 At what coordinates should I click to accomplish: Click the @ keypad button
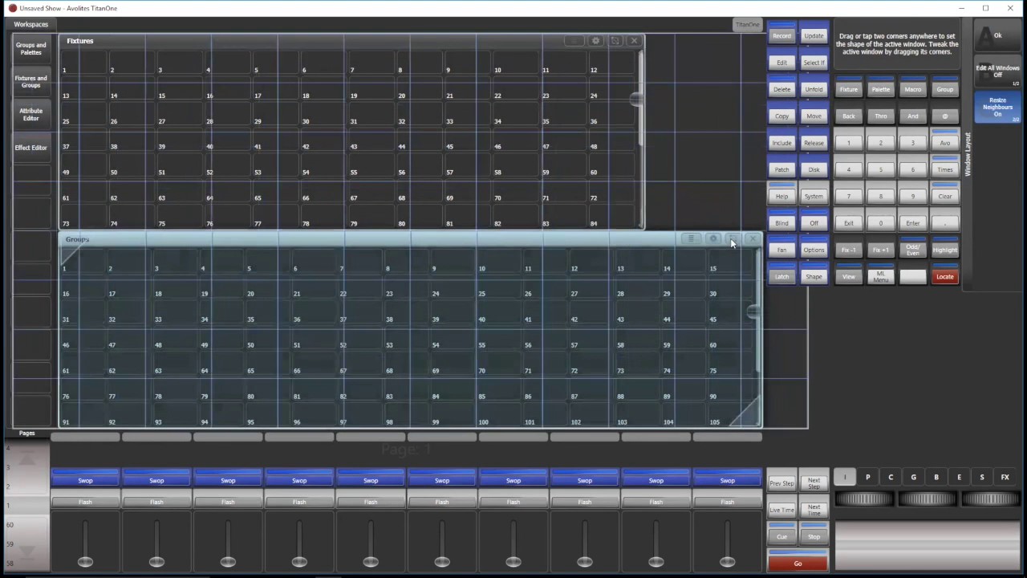[944, 116]
